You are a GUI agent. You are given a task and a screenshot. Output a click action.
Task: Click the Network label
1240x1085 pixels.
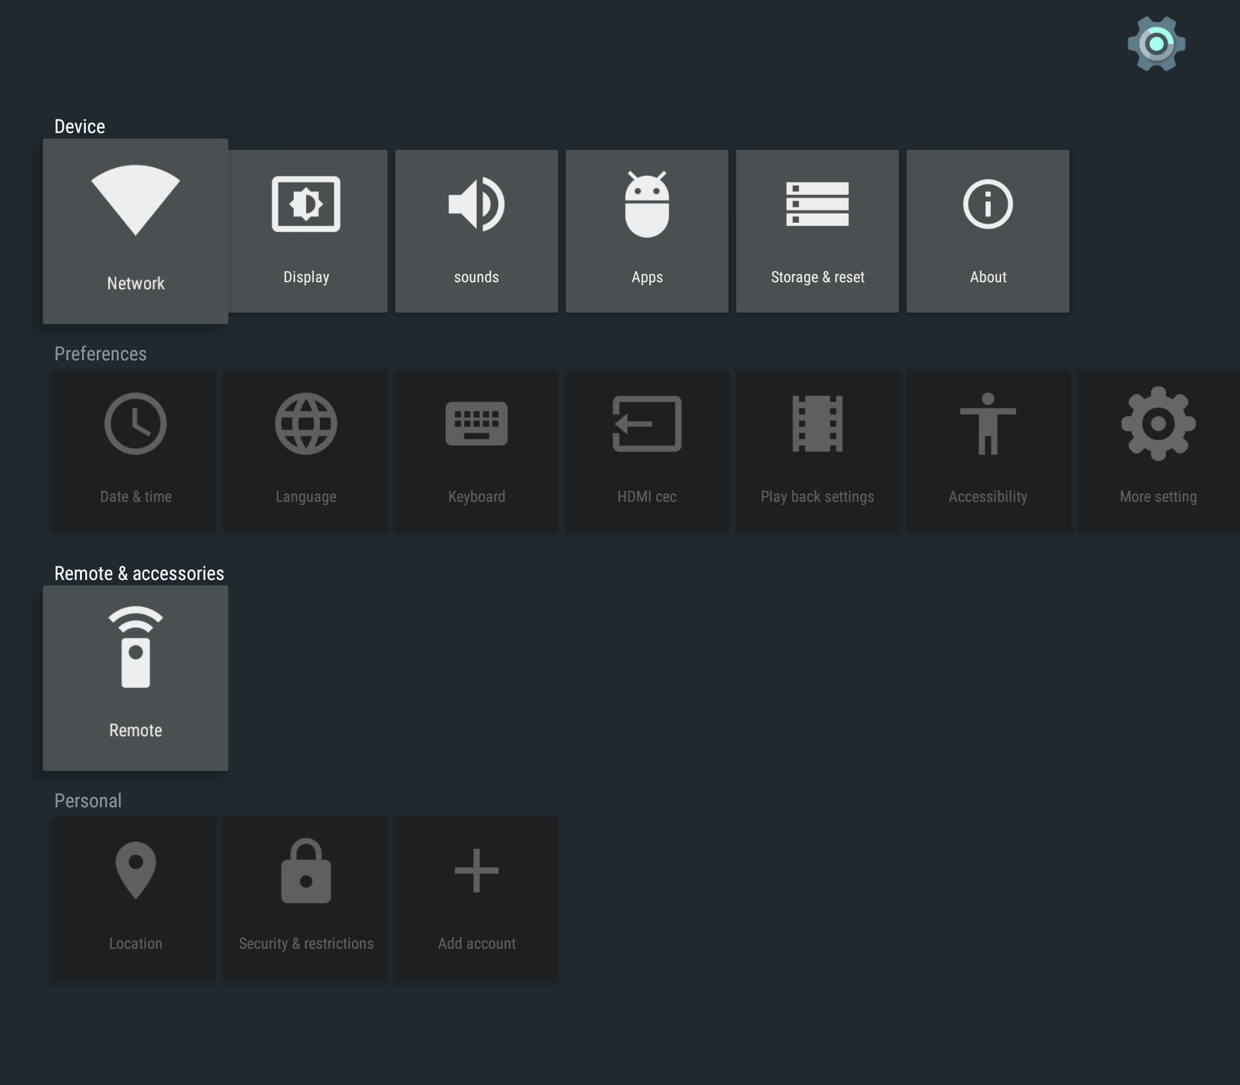(x=136, y=284)
